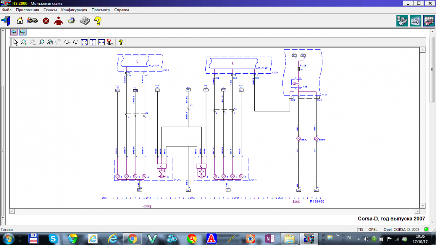This screenshot has height=245, width=436.
Task: Open the Конфигурация menu
Action: (74, 10)
